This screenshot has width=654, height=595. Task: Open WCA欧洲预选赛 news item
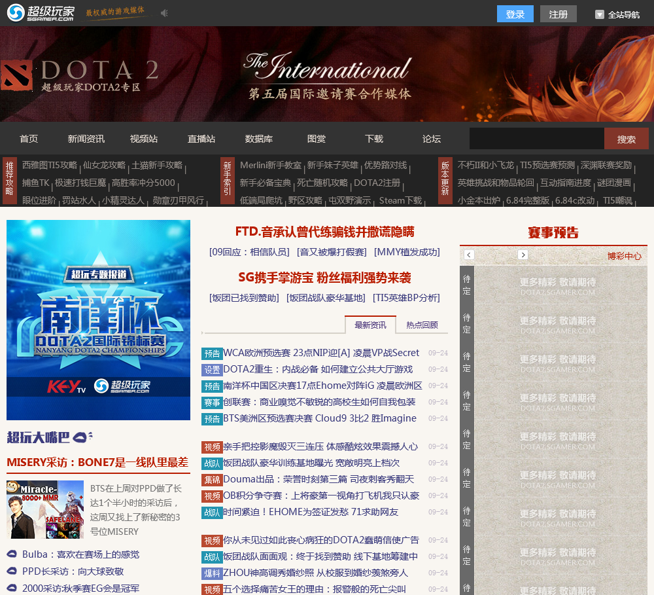coord(321,353)
